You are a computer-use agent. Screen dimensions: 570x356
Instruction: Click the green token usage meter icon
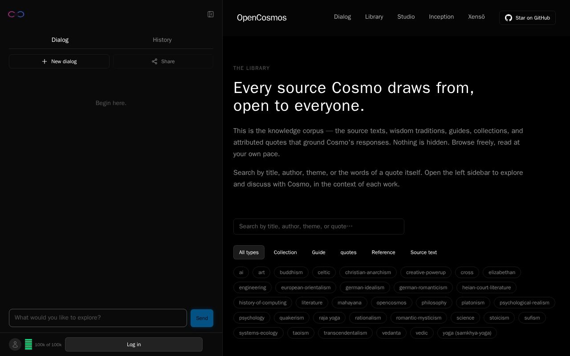click(28, 344)
